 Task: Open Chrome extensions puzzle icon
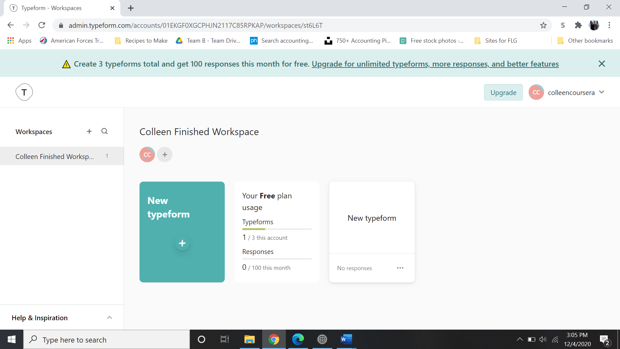[x=578, y=25]
